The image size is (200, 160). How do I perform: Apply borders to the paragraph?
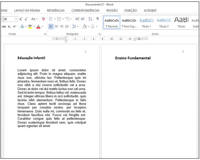pos(92,27)
